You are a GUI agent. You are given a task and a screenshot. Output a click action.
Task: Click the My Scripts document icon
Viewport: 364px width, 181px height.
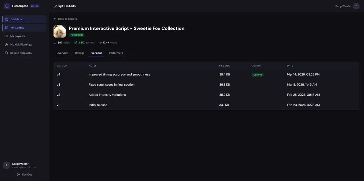click(7, 28)
